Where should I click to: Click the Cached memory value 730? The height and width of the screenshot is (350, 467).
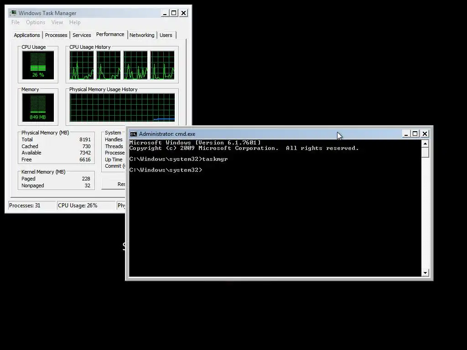(x=86, y=146)
